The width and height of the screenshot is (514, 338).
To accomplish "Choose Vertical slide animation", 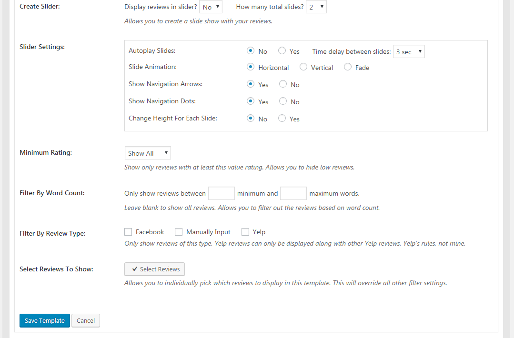I will pos(303,67).
